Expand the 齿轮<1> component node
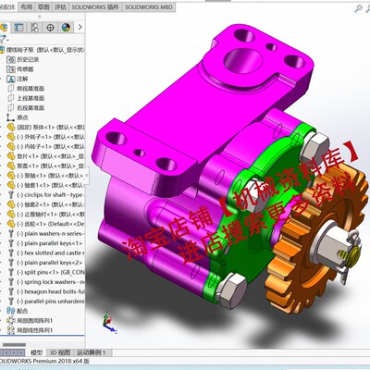 tap(1, 224)
